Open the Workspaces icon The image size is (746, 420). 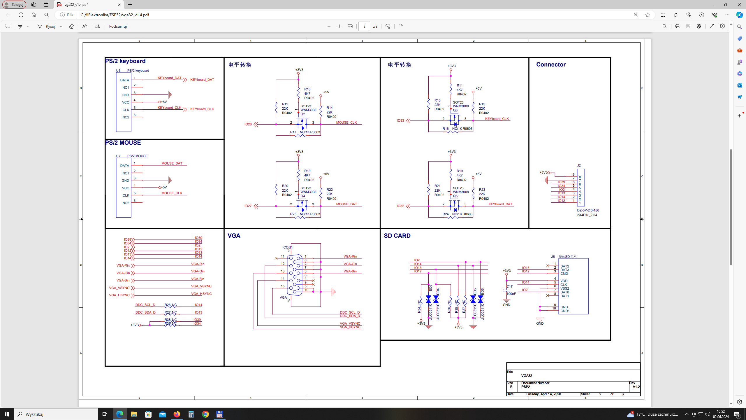34,5
